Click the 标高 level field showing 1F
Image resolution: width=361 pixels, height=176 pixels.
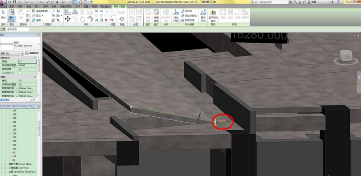pyautogui.click(x=27, y=62)
